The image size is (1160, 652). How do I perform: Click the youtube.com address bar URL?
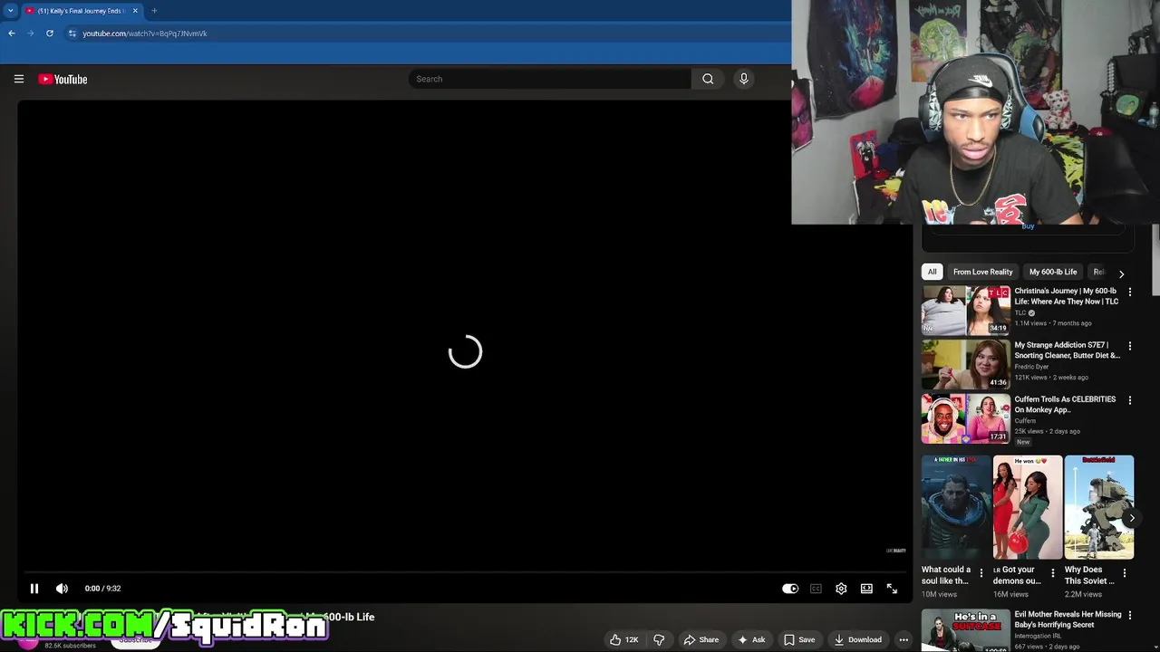pos(145,34)
